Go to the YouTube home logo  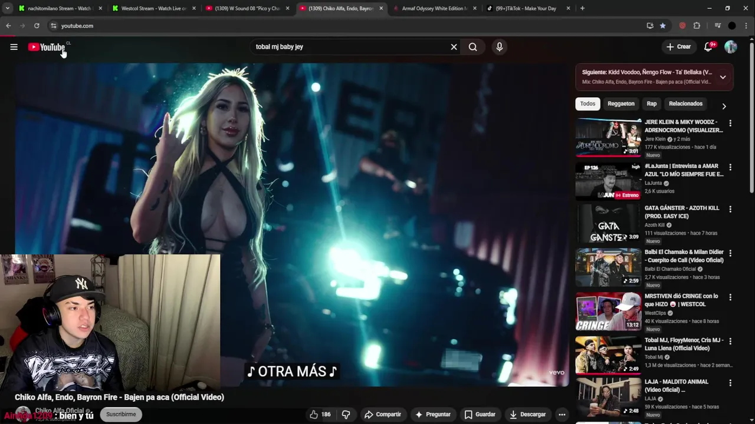[x=47, y=47]
